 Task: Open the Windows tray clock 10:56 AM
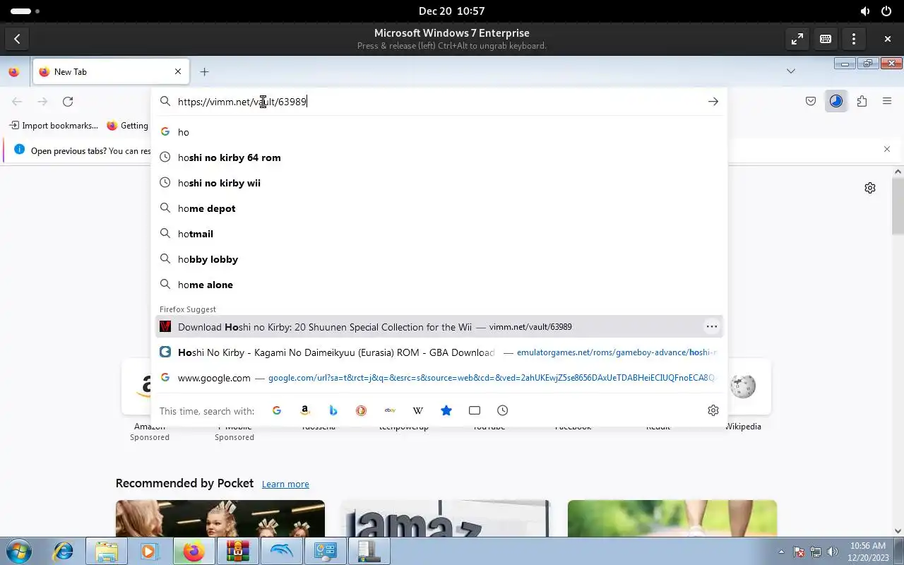click(869, 552)
